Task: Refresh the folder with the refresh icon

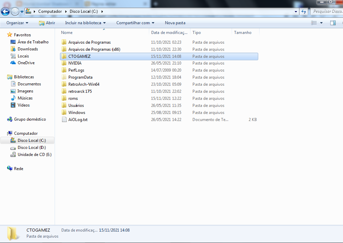Action: coord(304,11)
